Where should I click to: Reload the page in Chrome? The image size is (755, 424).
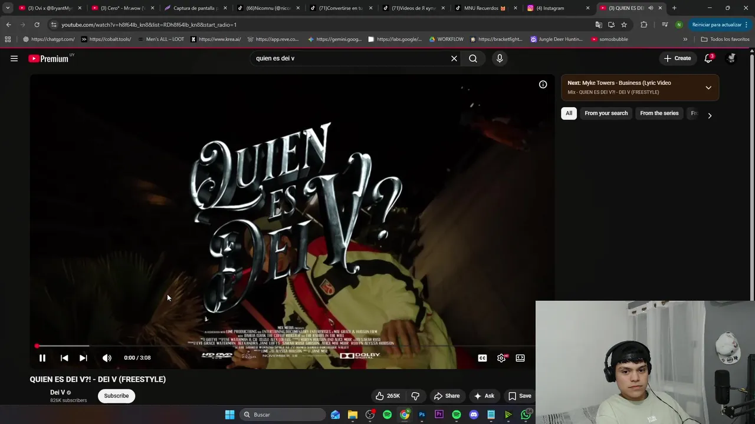point(37,25)
